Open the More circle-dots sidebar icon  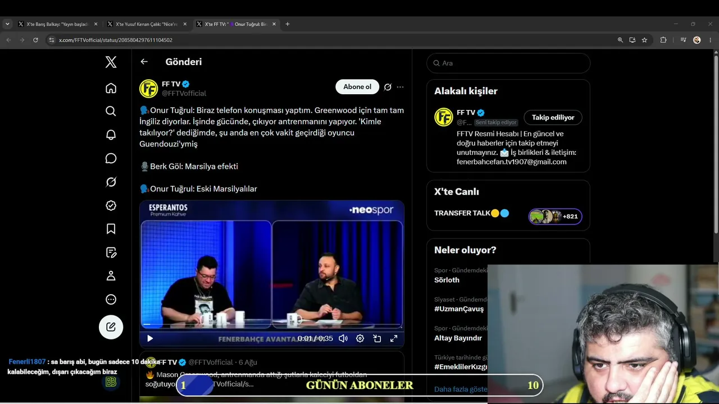point(111,300)
